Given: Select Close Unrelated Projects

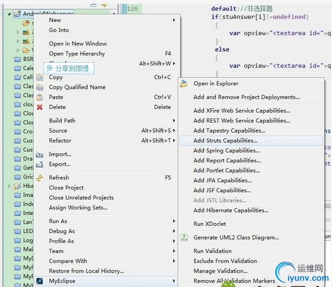Looking at the screenshot, I should (81, 198).
